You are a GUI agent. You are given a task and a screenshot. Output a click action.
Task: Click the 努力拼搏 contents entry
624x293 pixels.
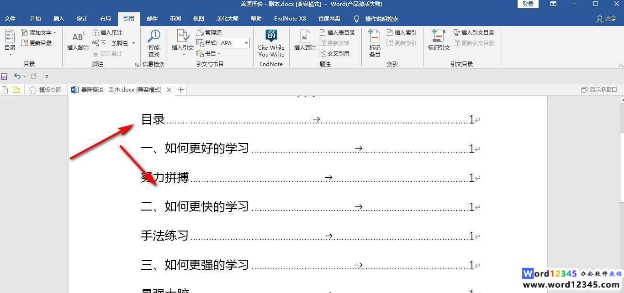(311, 177)
